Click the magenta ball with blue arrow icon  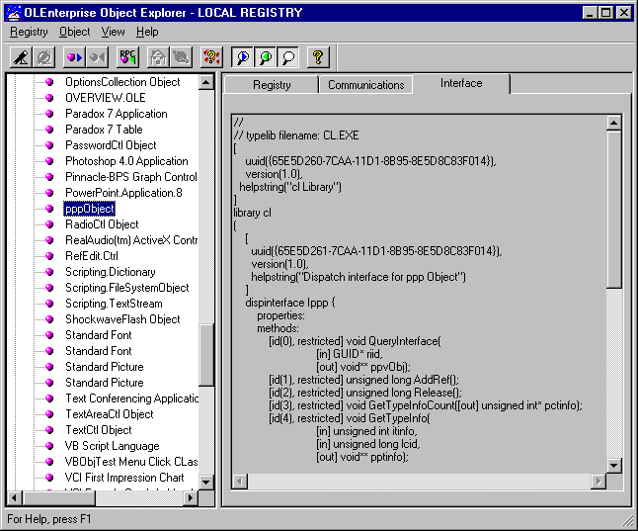point(74,57)
